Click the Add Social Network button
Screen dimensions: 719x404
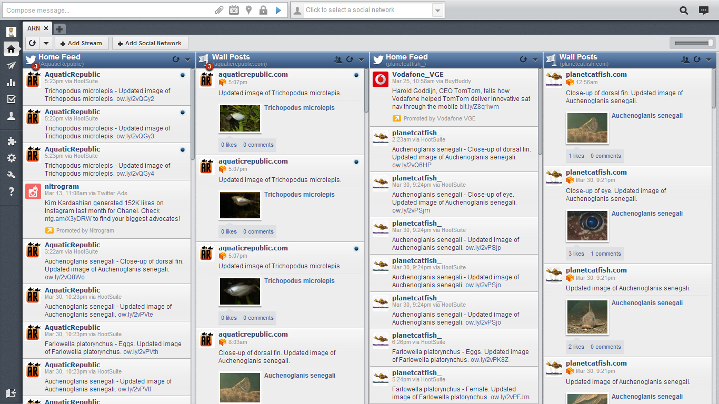point(149,43)
